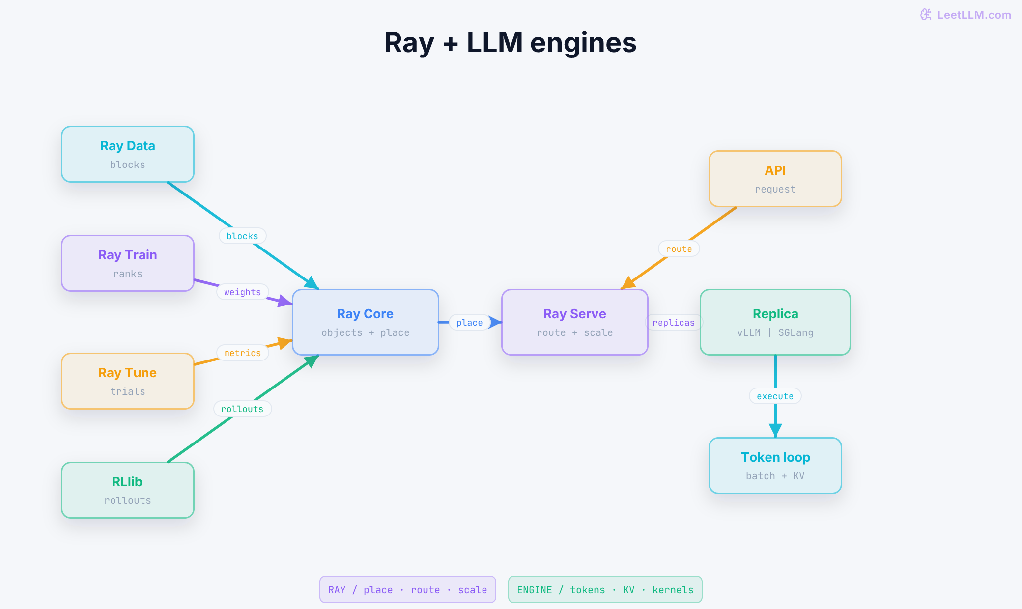
Task: Open the LeetLLM.com link text
Action: point(974,15)
